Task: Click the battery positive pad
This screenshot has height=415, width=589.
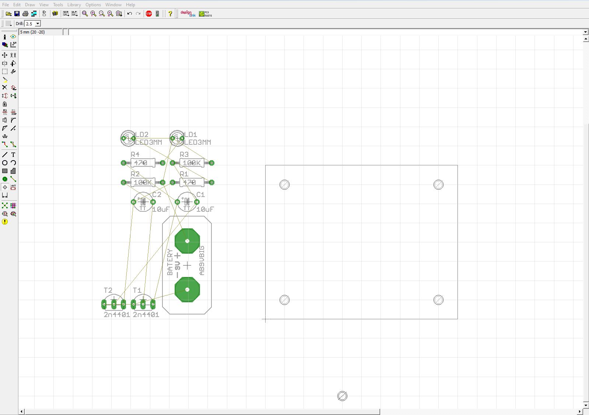Action: [x=187, y=241]
